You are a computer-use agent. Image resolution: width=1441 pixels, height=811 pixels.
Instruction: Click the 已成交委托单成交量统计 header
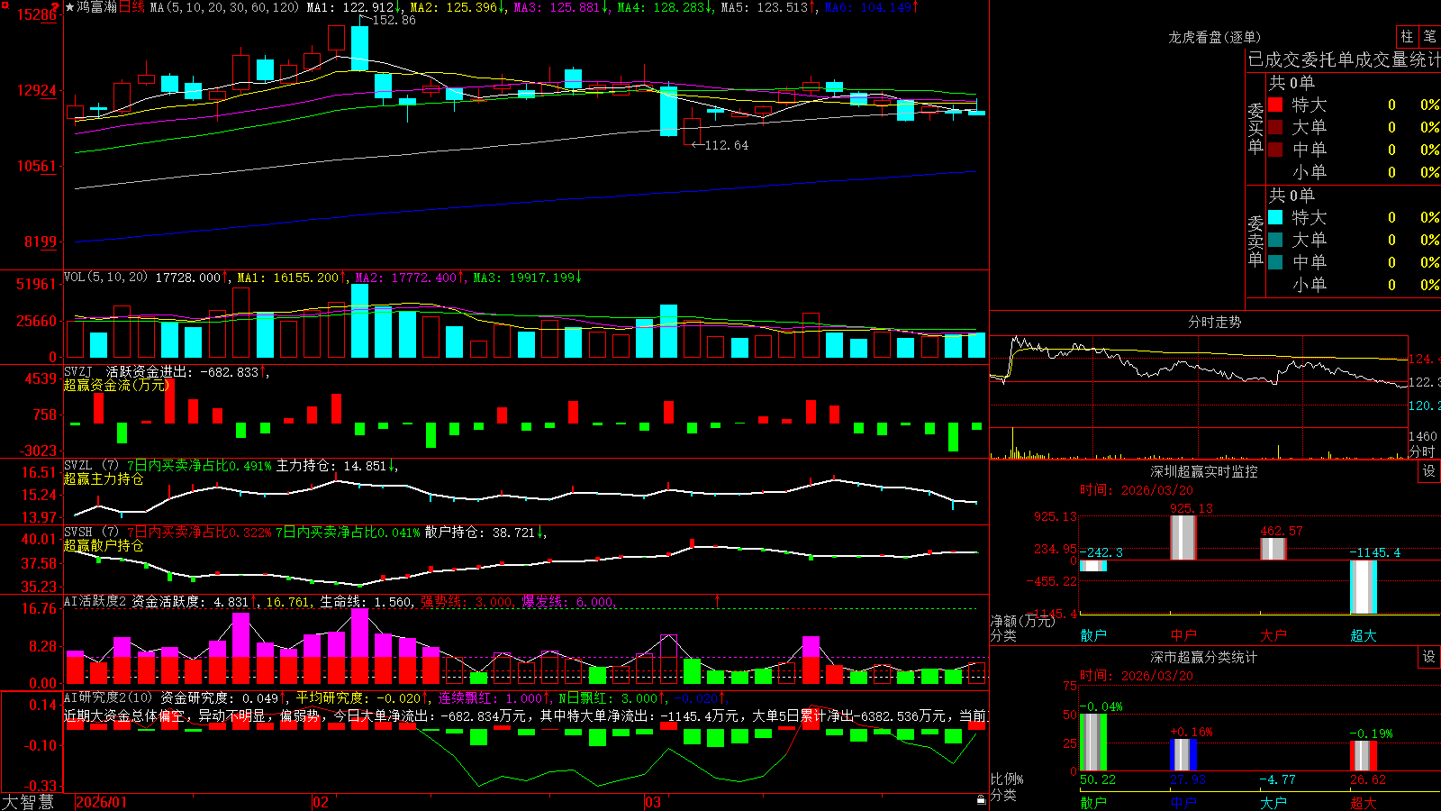pos(1344,59)
